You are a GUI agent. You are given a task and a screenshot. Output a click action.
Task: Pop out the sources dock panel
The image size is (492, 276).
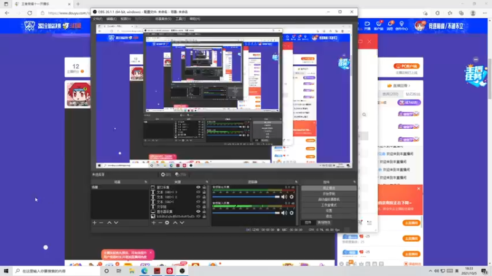click(x=207, y=182)
